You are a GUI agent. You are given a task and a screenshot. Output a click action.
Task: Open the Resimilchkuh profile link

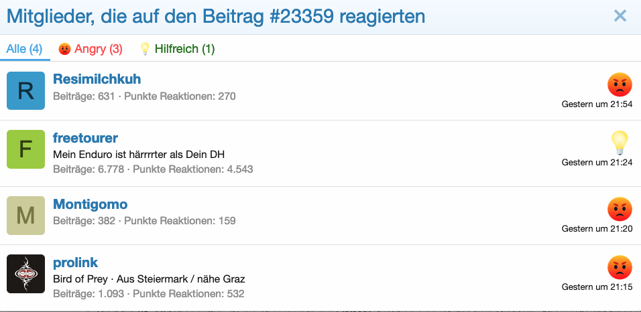click(97, 80)
